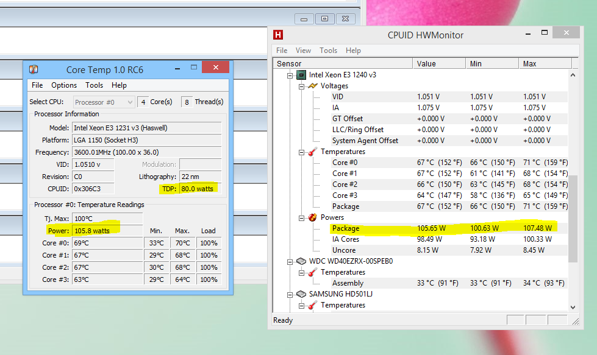Image resolution: width=597 pixels, height=355 pixels.
Task: Click the Intel Xeon E3 1240 v3 chip icon
Action: [x=301, y=75]
